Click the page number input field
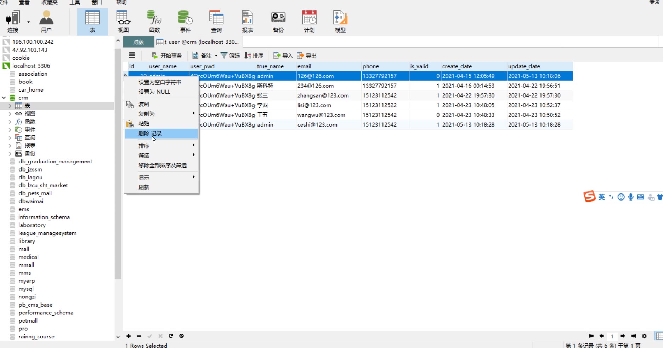Screen dimensions: 663x348 [612, 336]
